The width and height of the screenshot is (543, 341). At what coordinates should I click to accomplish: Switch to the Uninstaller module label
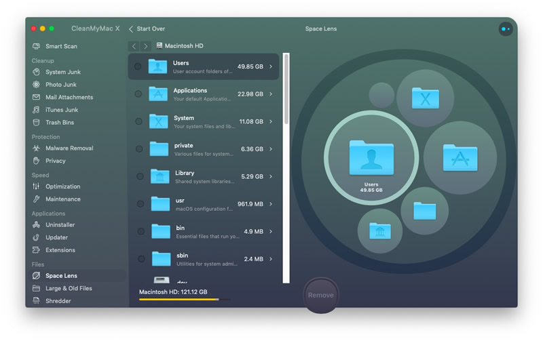(60, 225)
